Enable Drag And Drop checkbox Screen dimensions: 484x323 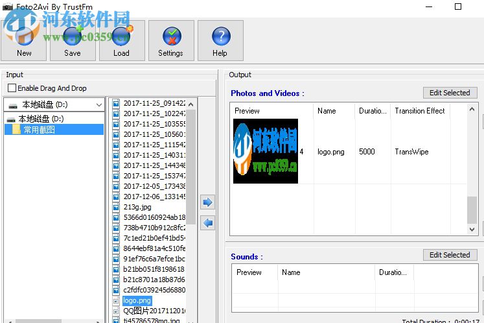[x=12, y=88]
